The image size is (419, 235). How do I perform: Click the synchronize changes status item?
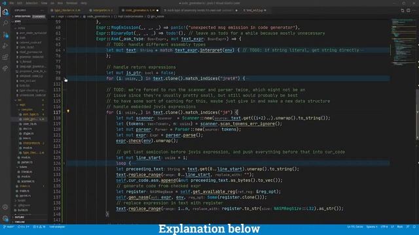24,227
